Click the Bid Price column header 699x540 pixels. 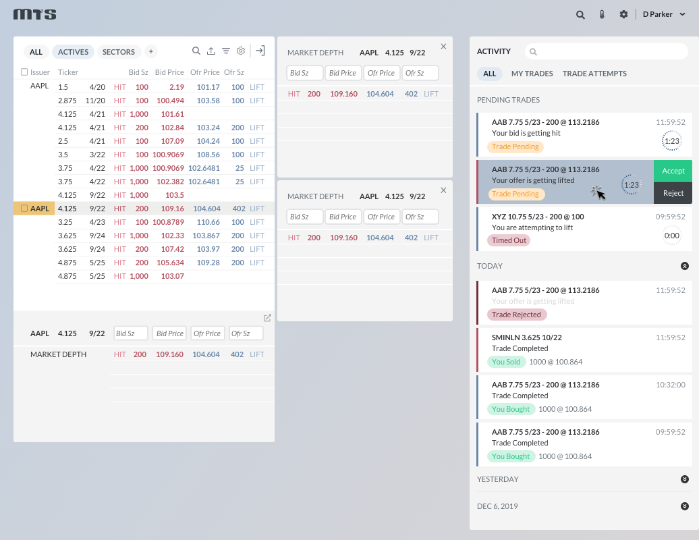169,72
